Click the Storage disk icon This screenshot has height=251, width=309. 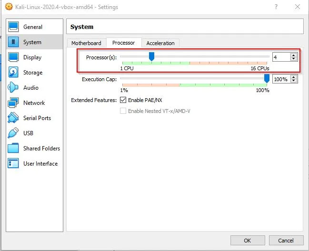coord(13,72)
